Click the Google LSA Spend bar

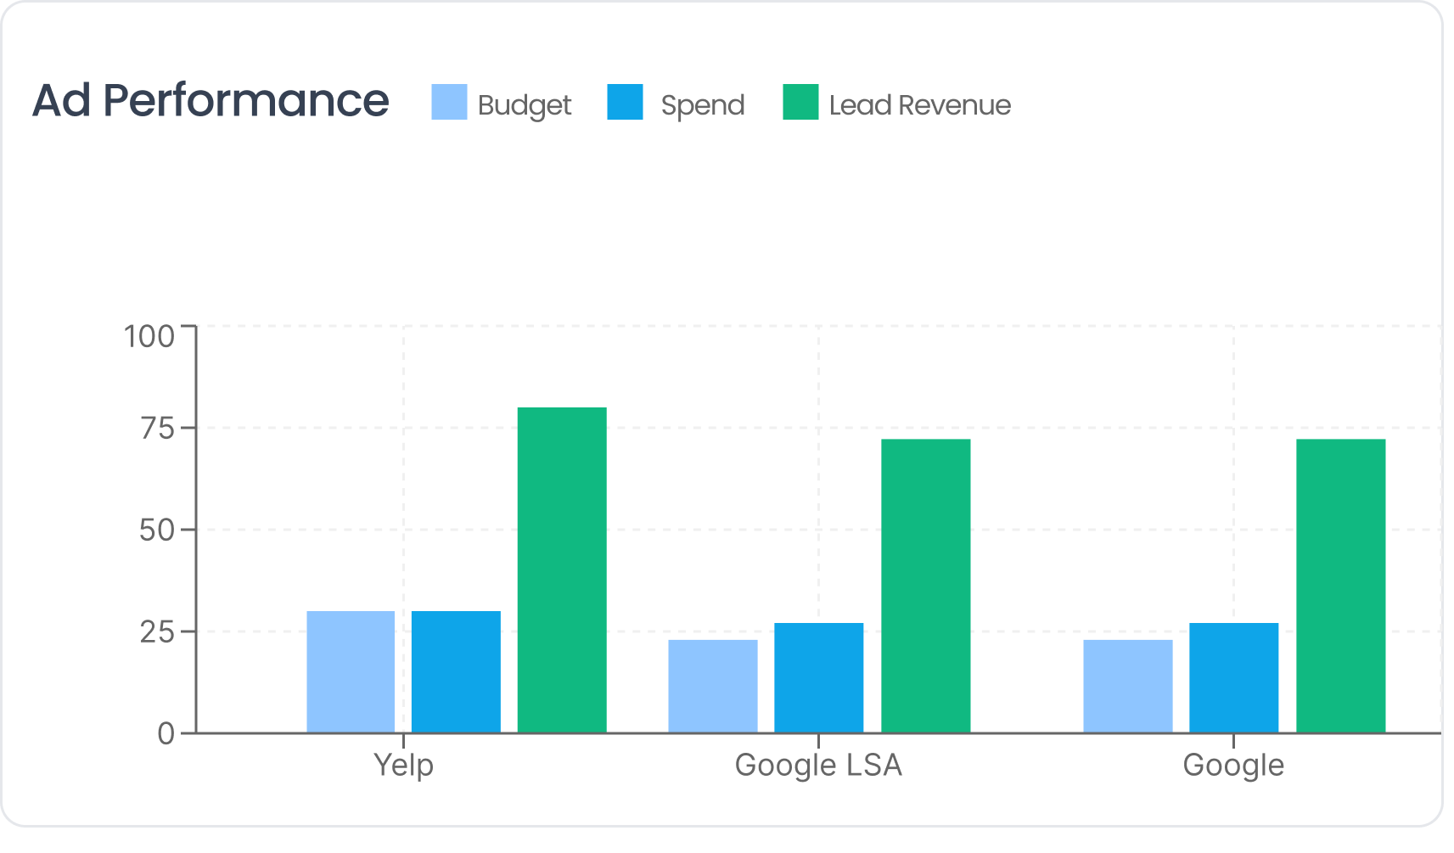818,677
